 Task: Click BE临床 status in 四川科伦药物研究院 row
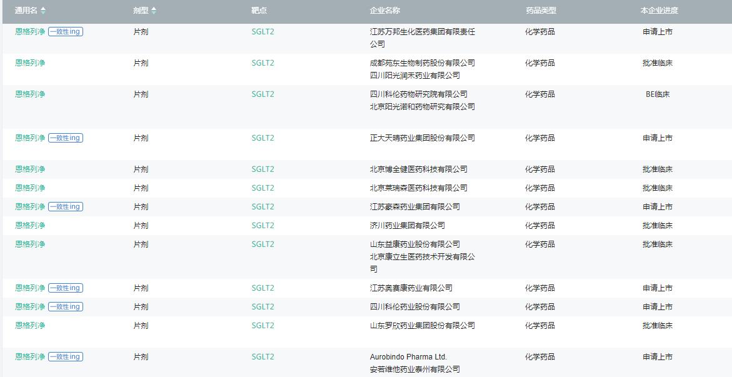[x=658, y=94]
